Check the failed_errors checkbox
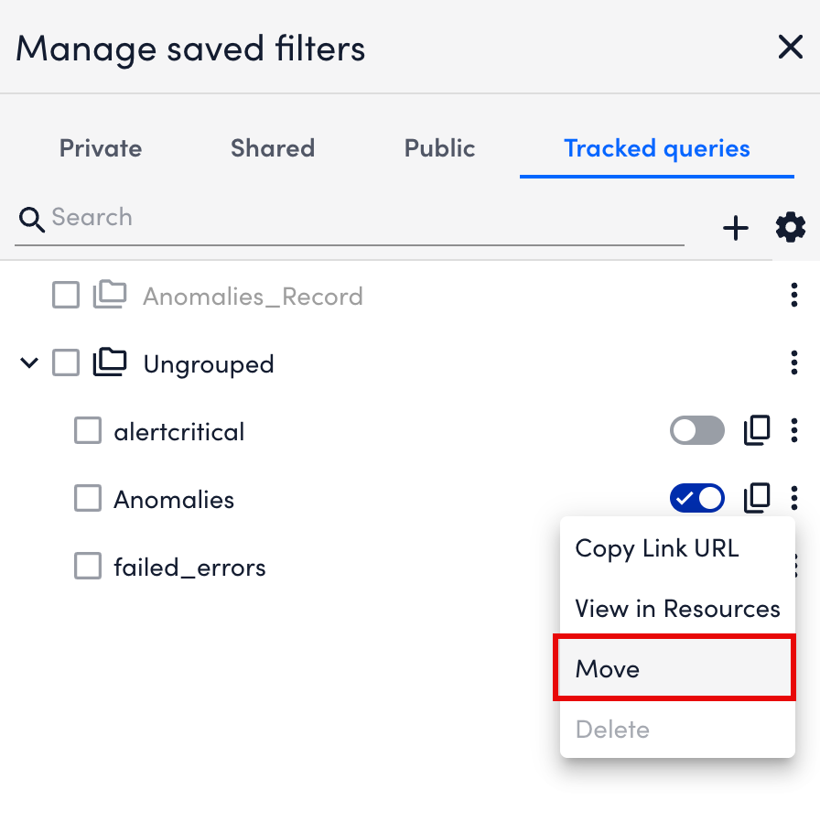820x822 pixels. coord(87,566)
